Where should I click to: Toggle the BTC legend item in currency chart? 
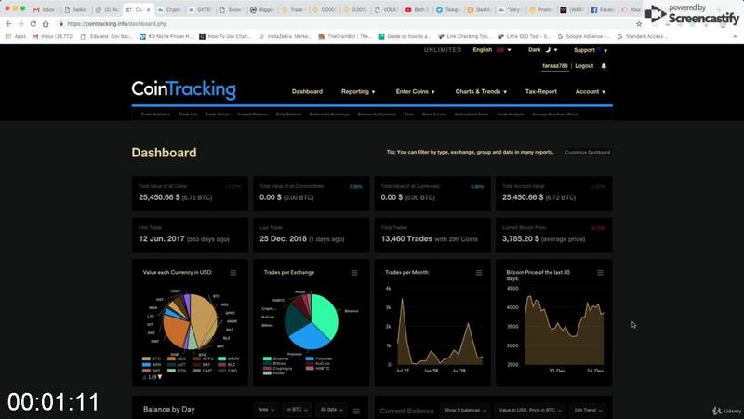(x=152, y=358)
